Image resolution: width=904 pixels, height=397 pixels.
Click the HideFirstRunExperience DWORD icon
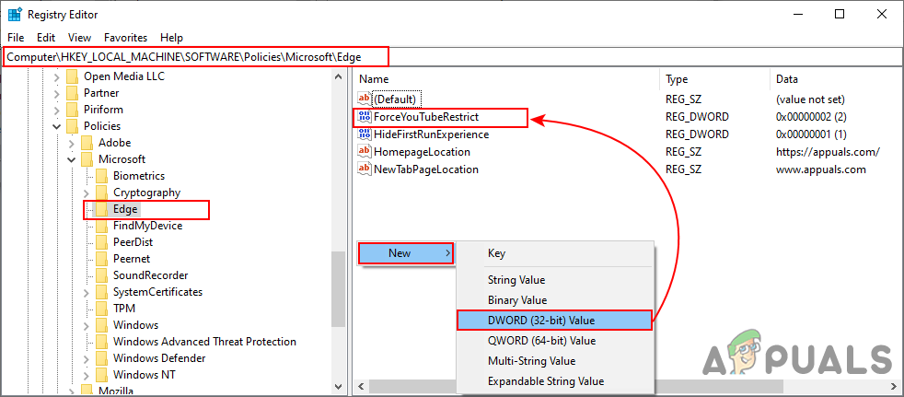pos(364,134)
